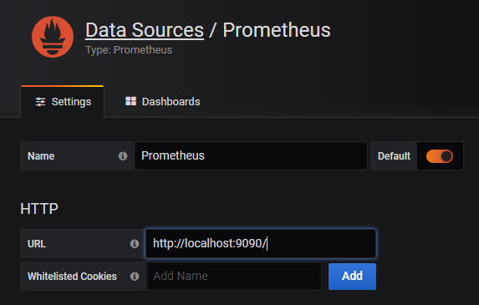Open the Settings tab
The height and width of the screenshot is (305, 479).
(63, 102)
